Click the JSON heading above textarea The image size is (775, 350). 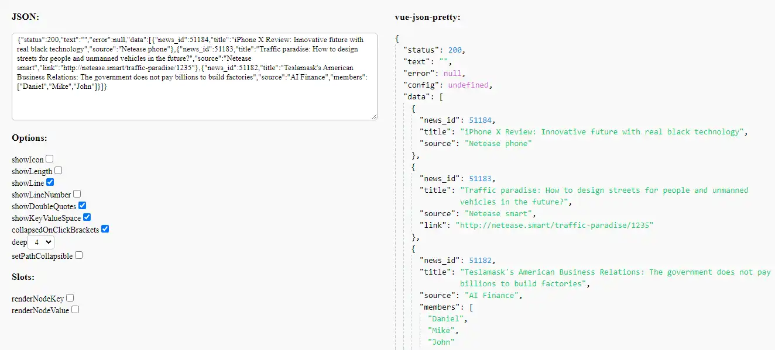pyautogui.click(x=26, y=16)
